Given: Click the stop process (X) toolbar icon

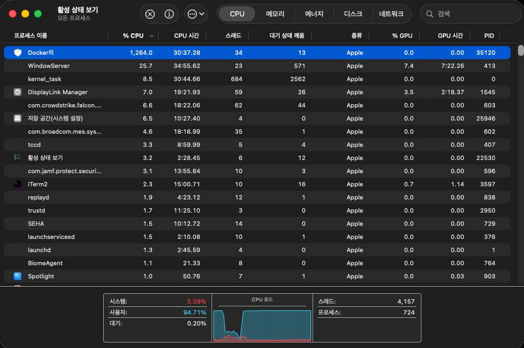Looking at the screenshot, I should 150,14.
